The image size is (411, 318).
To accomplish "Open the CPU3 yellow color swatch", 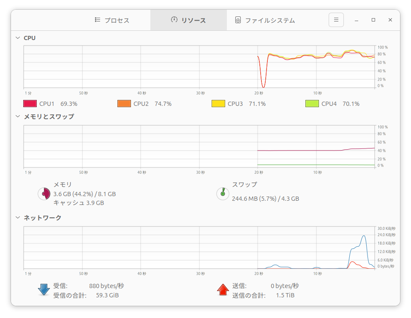I will click(218, 104).
